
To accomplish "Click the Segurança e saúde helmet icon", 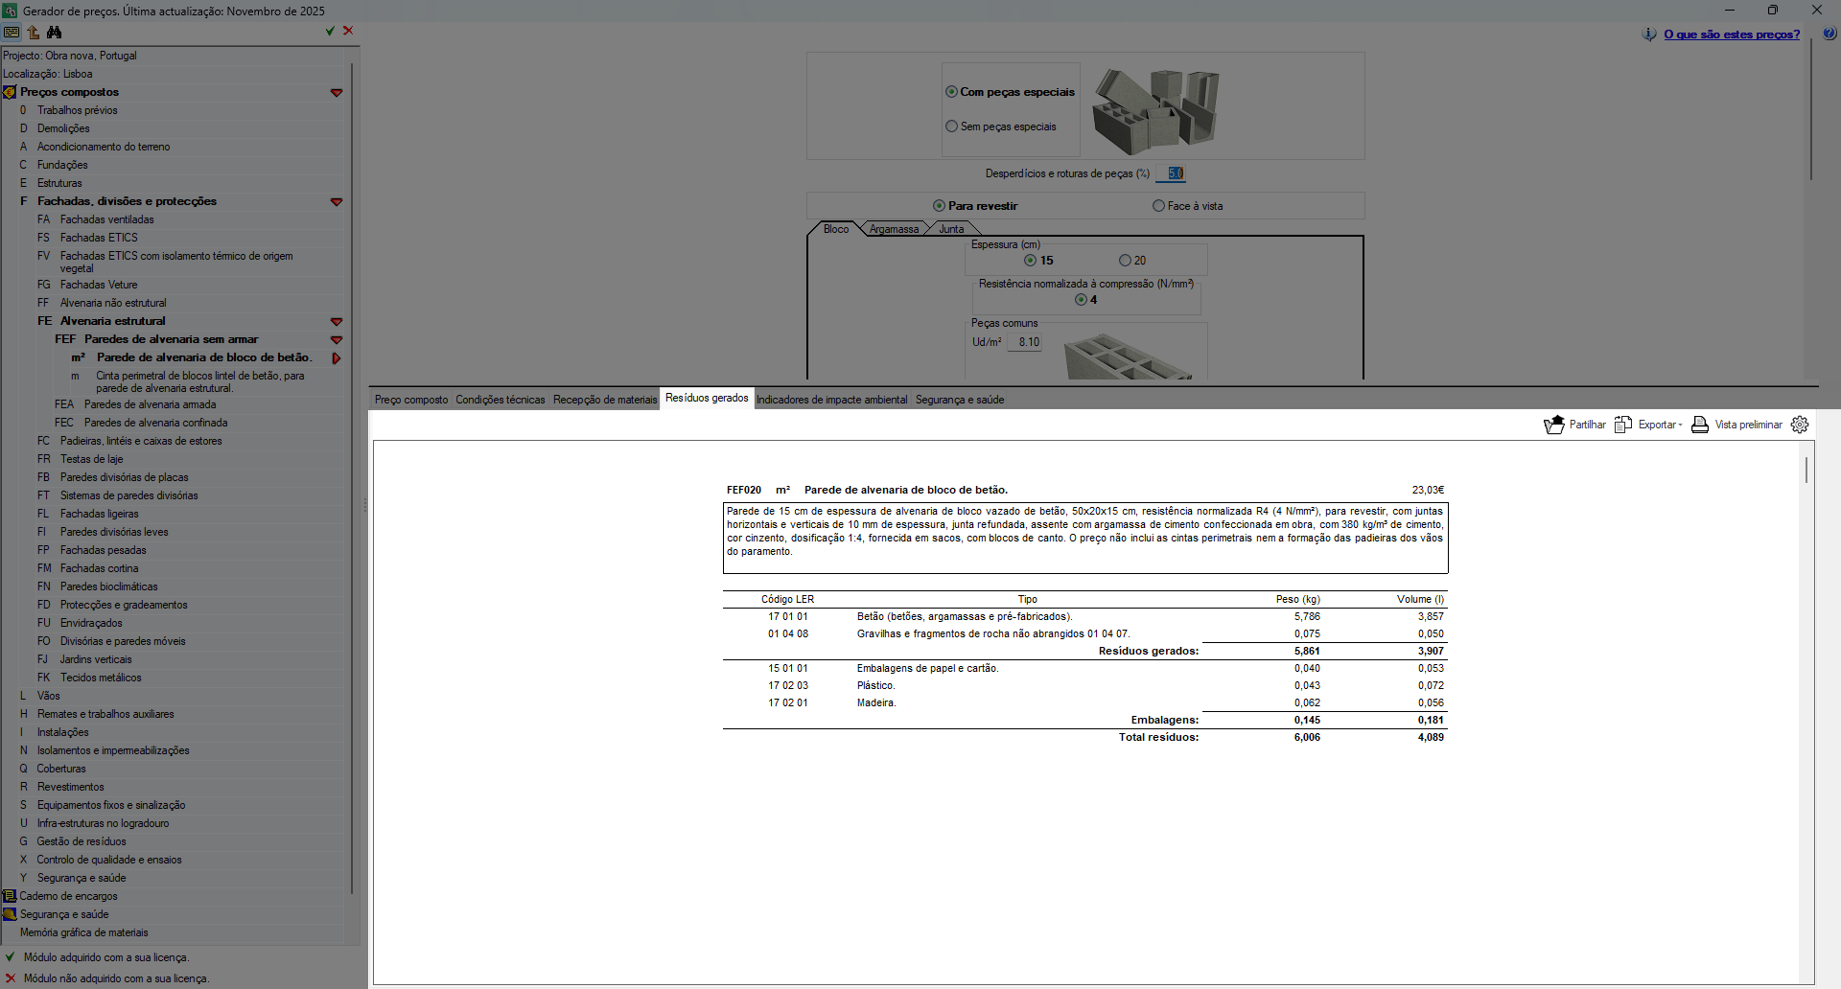I will pos(10,914).
